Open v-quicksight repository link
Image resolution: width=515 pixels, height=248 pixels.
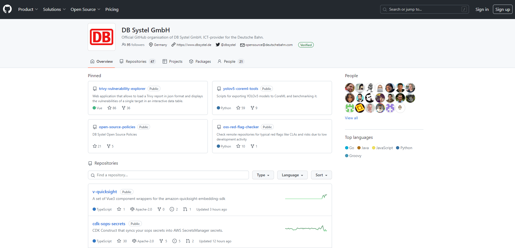click(x=105, y=192)
